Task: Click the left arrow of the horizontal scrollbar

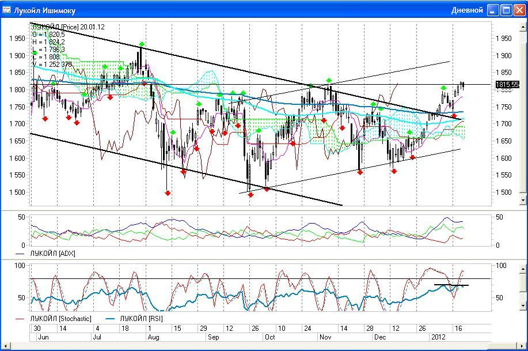Action: (5, 346)
